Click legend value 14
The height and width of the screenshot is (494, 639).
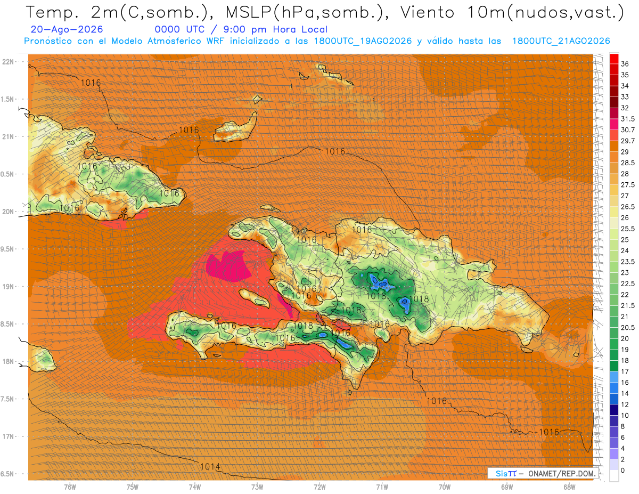(625, 393)
